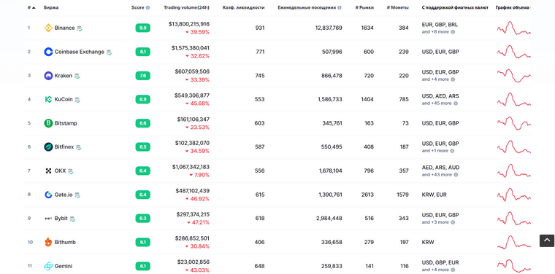
Task: Click the scroll-to-top arrow button
Action: pos(546,240)
